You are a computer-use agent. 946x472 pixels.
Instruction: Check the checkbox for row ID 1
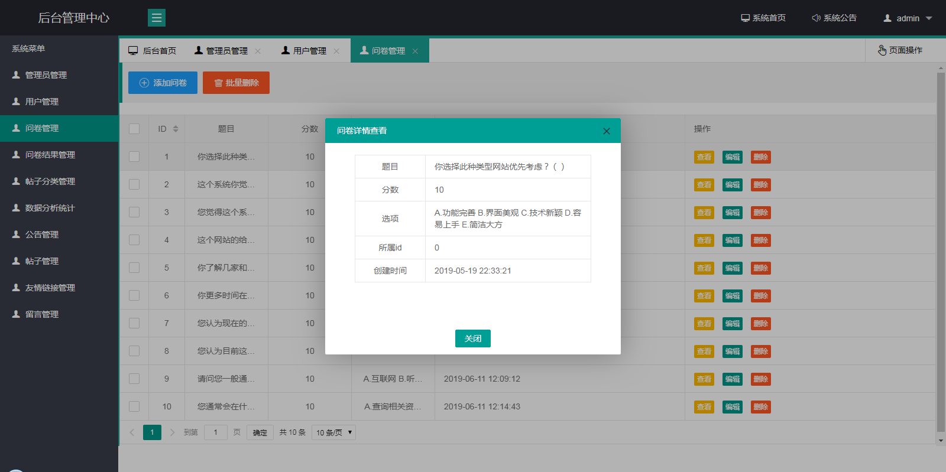[x=134, y=157]
